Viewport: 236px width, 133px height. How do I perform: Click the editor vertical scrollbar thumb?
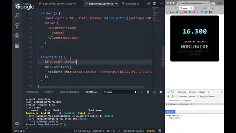point(163,57)
